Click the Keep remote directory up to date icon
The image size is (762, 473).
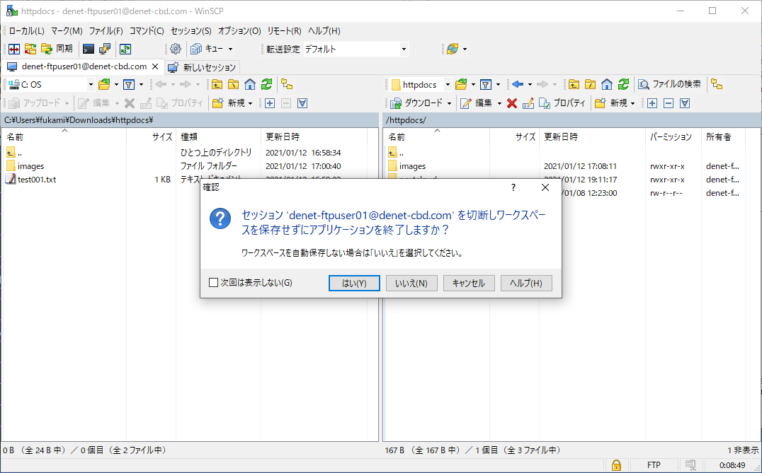pos(125,49)
